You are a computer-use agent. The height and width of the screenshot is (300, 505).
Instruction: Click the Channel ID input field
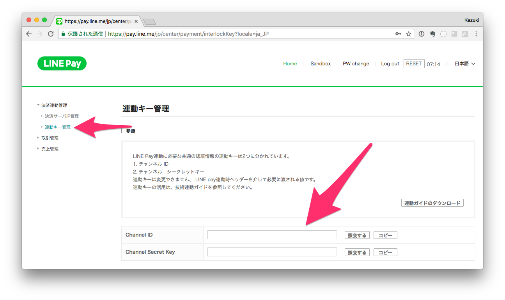click(x=272, y=235)
